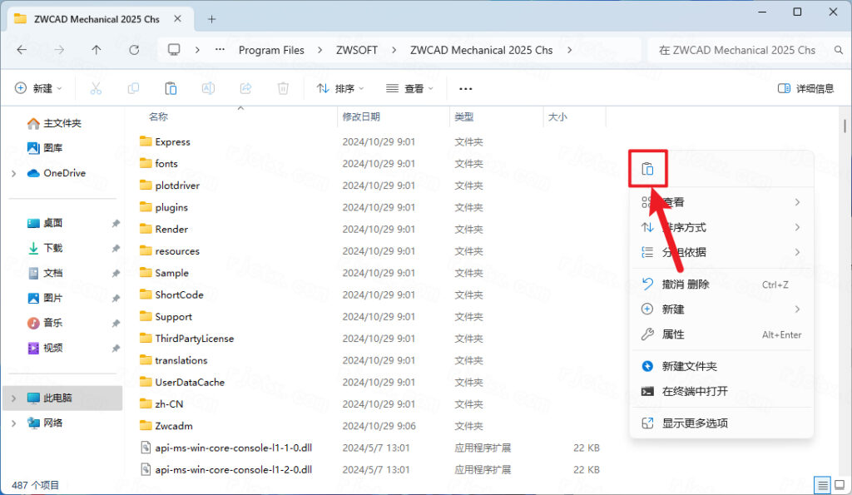Open the sort dropdown in toolbar

pos(341,88)
